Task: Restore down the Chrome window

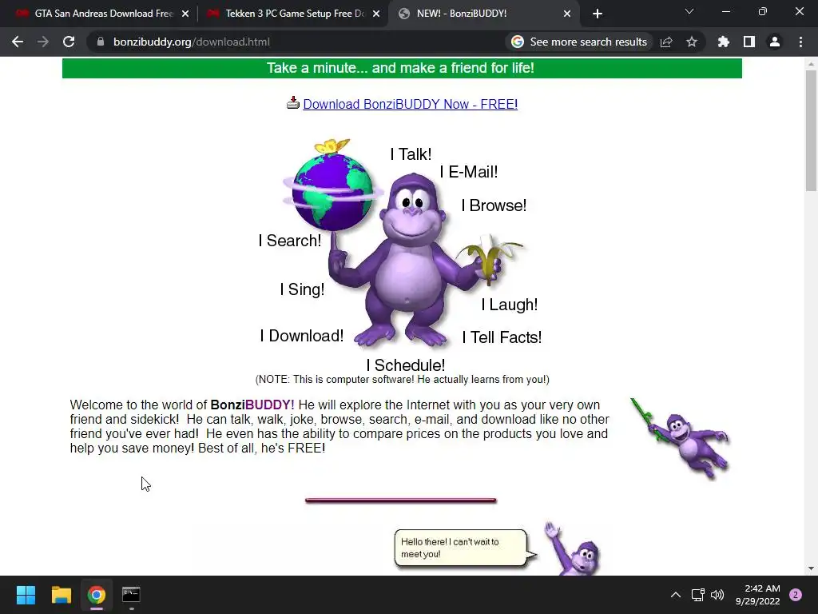Action: click(763, 11)
